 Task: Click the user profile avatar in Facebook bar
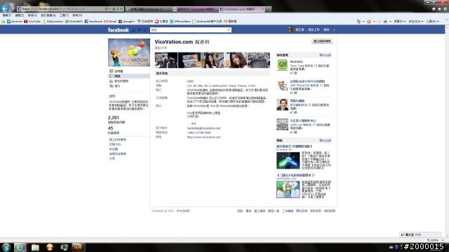click(x=291, y=29)
